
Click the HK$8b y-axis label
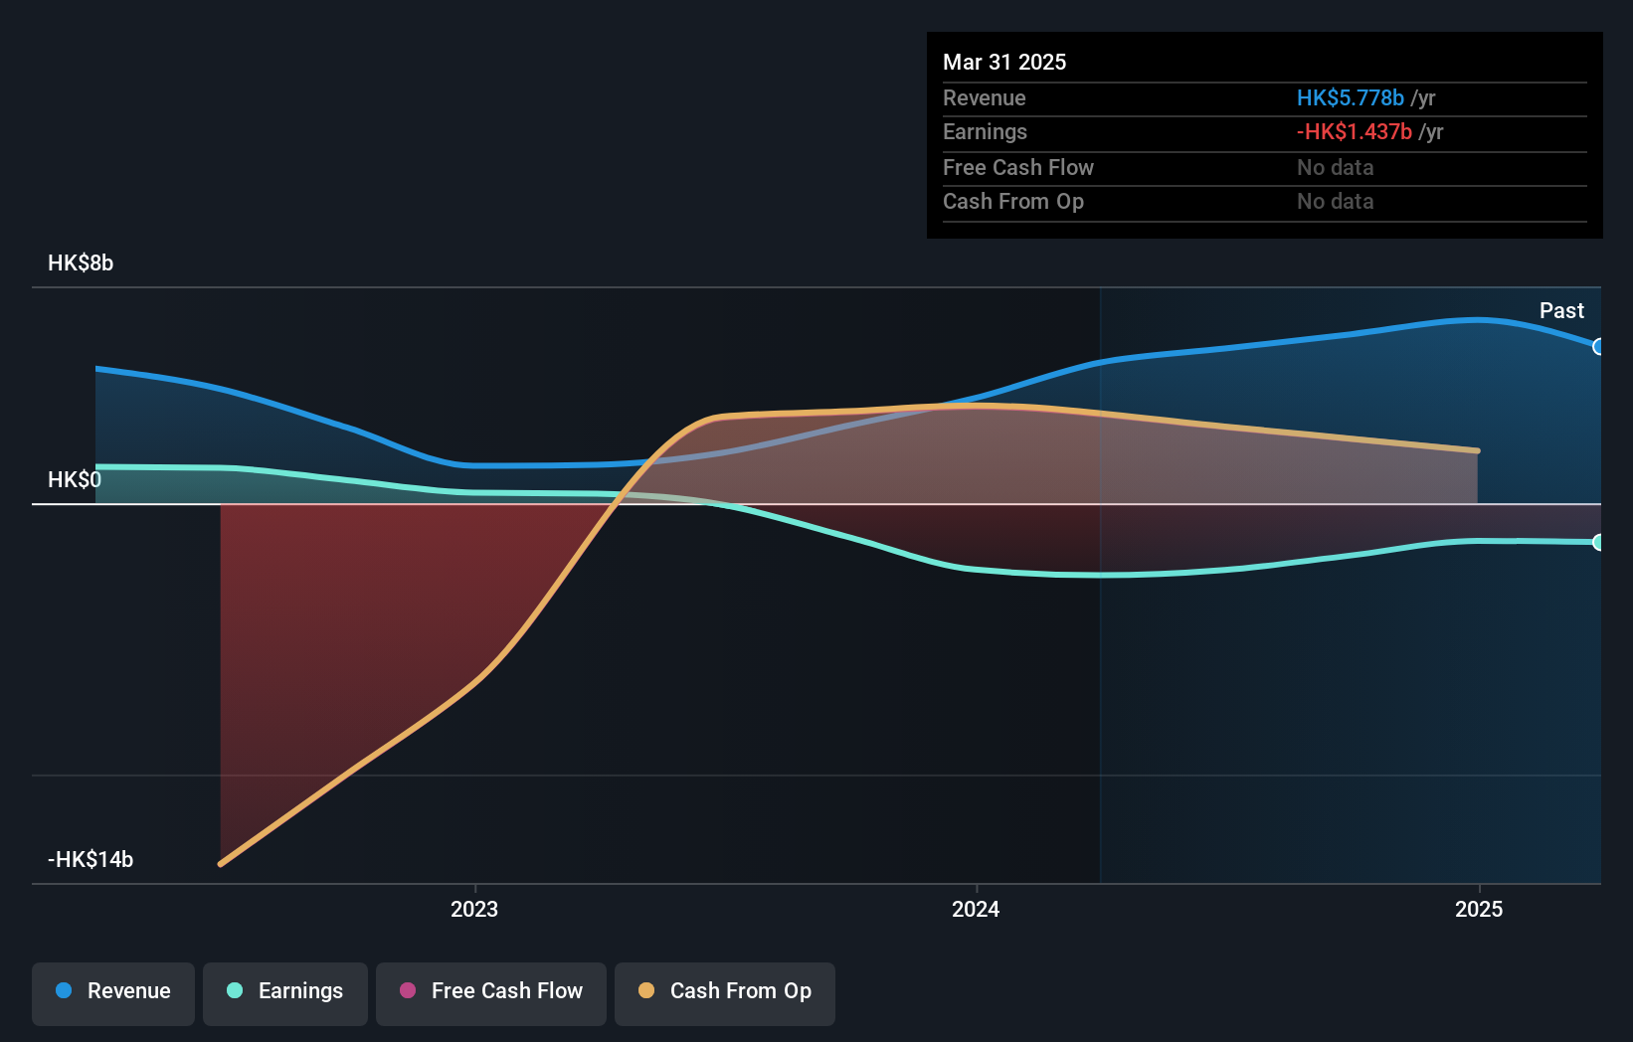81,262
